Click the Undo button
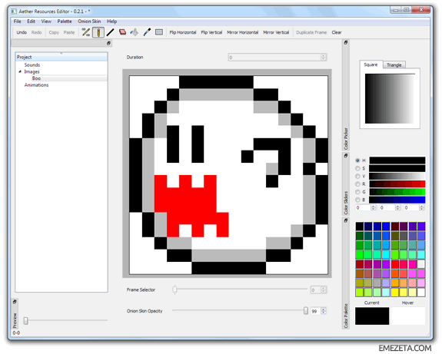Image resolution: width=442 pixels, height=354 pixels. click(x=22, y=32)
